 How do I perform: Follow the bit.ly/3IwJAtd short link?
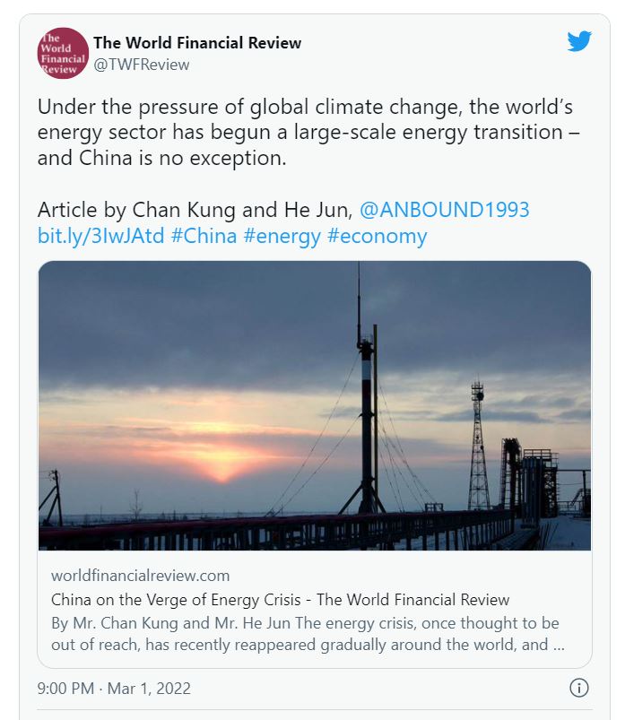100,236
